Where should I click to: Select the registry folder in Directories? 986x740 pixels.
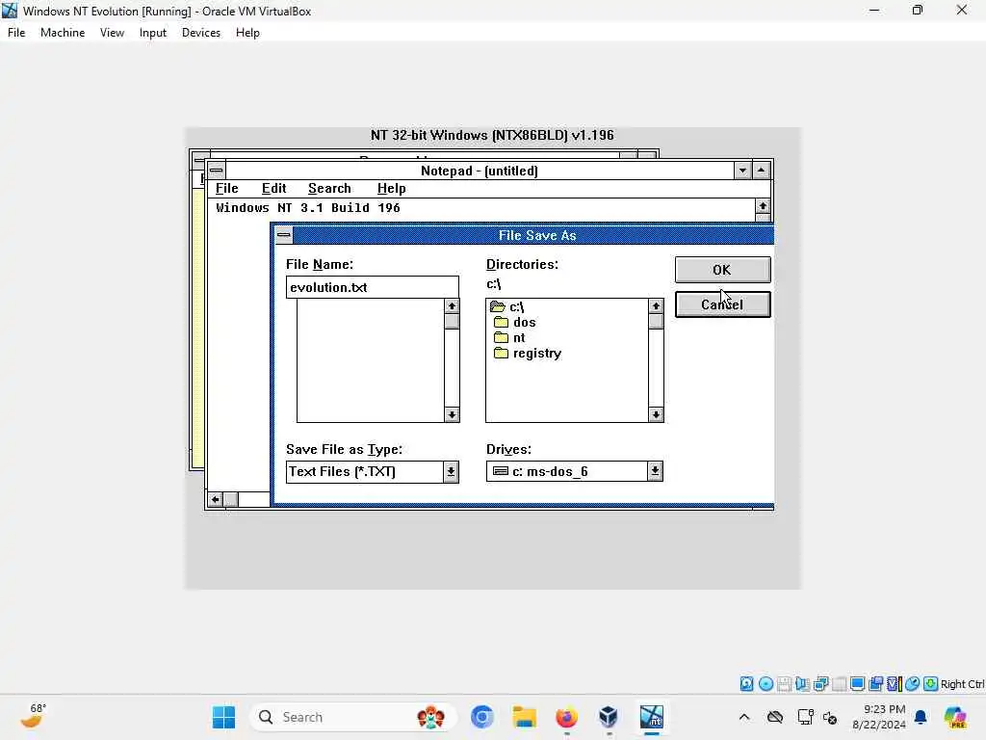tap(528, 353)
